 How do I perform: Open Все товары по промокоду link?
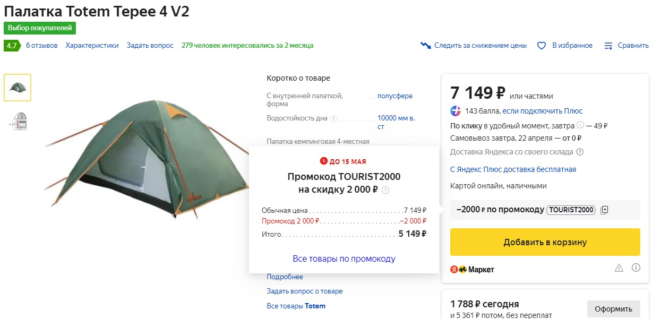tap(344, 258)
